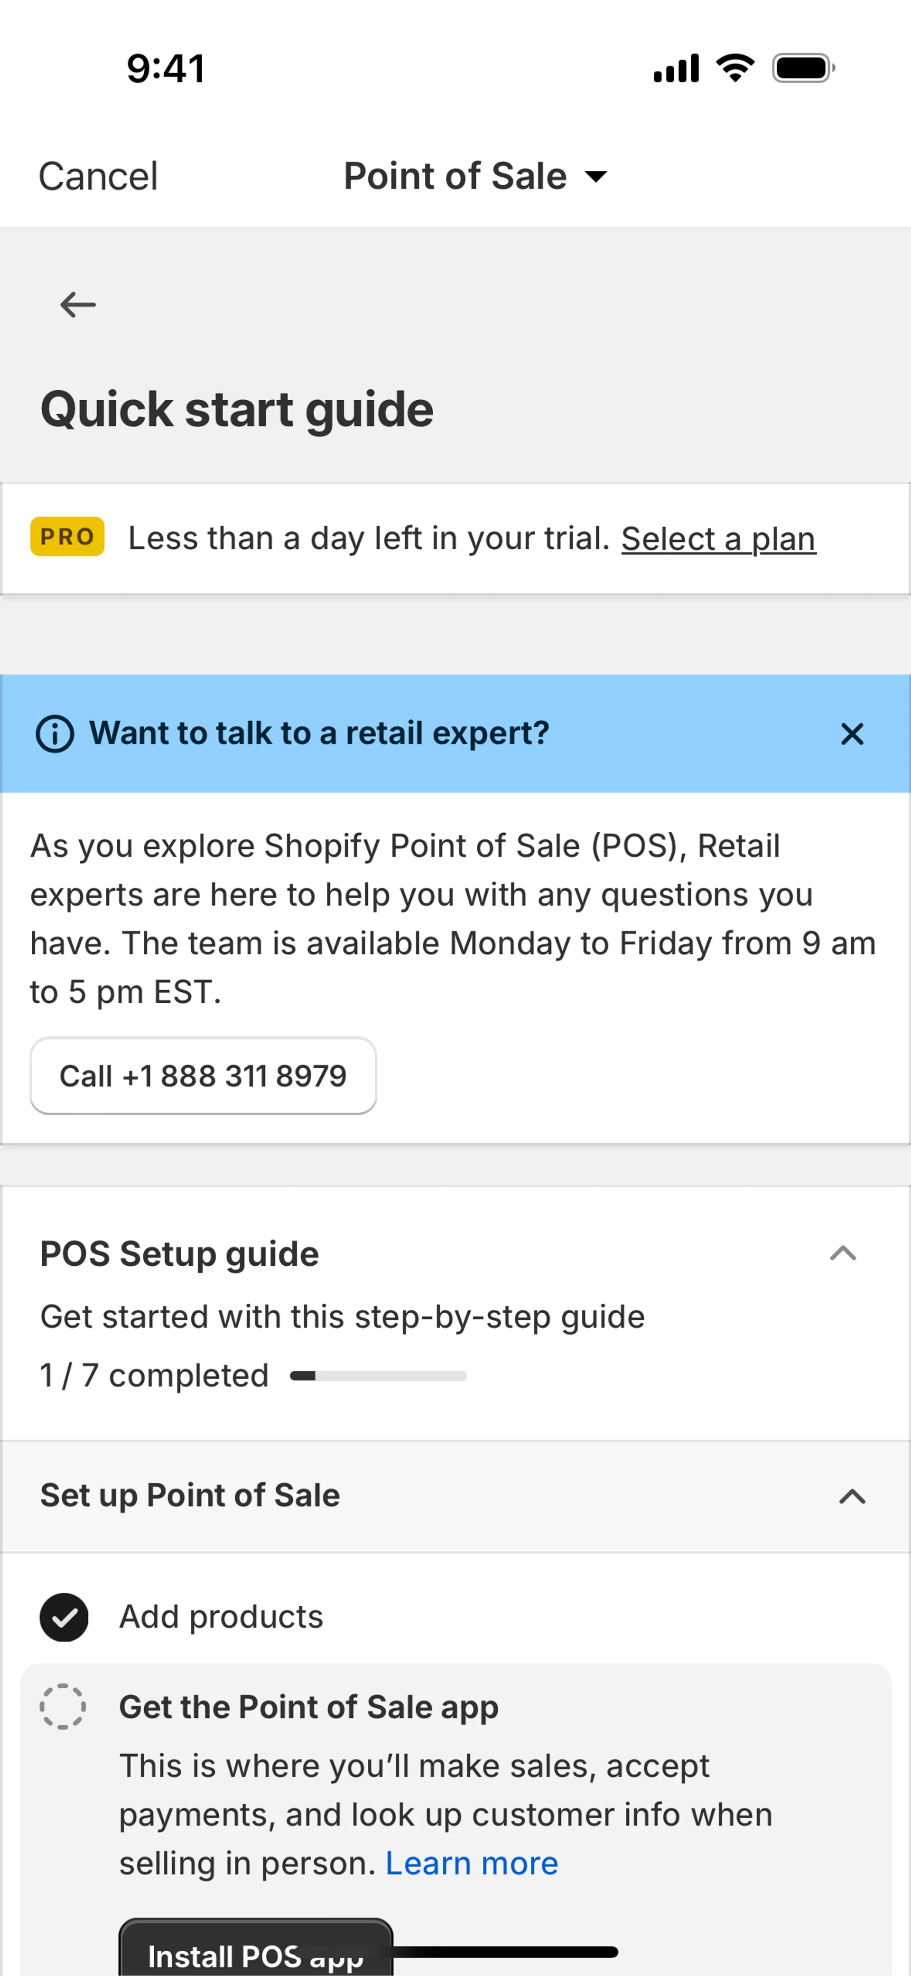
Task: Click the info icon in blue banner
Action: (55, 734)
